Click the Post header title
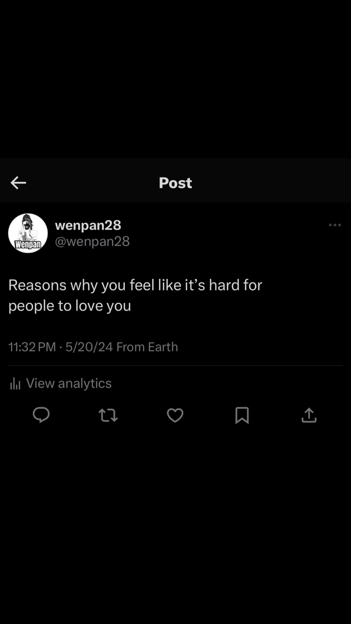Screen dimensions: 351x624 (x=175, y=183)
